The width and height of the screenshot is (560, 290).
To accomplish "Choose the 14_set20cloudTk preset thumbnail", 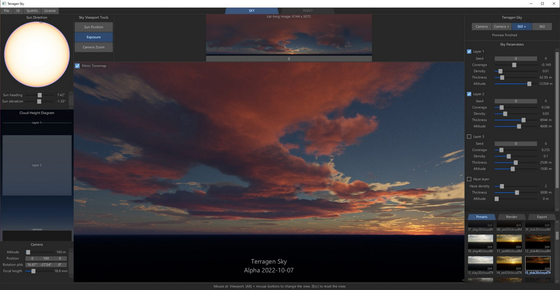I will tap(509, 263).
